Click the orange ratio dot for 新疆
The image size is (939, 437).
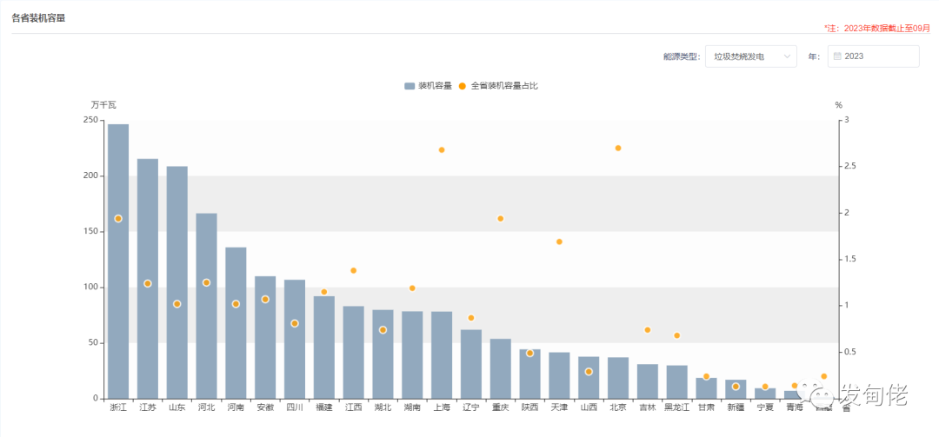(736, 387)
